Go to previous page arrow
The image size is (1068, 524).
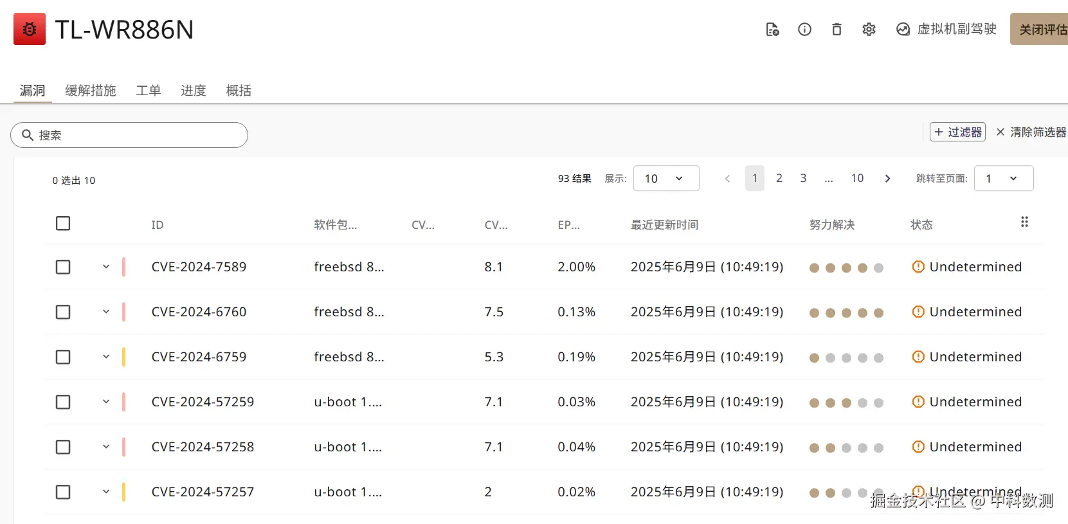point(727,178)
